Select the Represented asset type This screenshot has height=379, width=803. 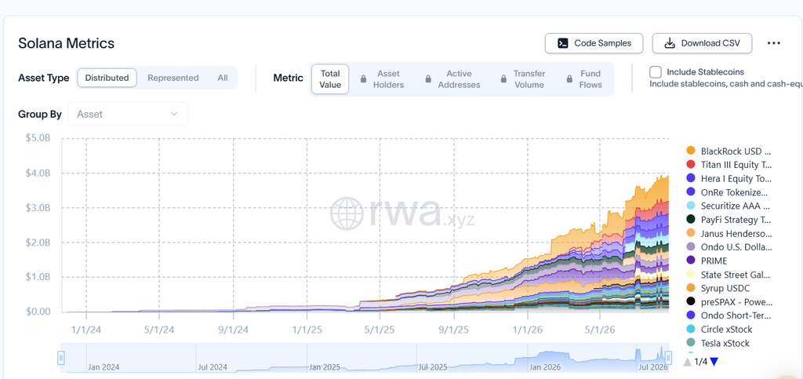point(173,78)
